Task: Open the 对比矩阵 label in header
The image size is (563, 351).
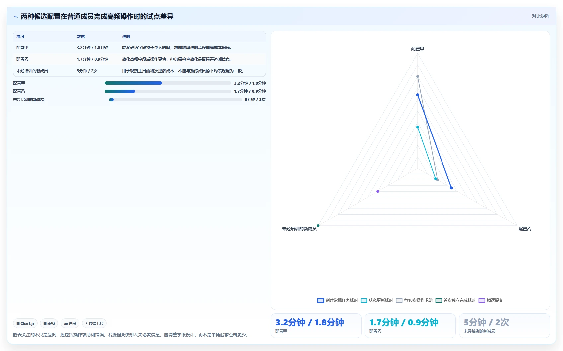Action: click(540, 16)
